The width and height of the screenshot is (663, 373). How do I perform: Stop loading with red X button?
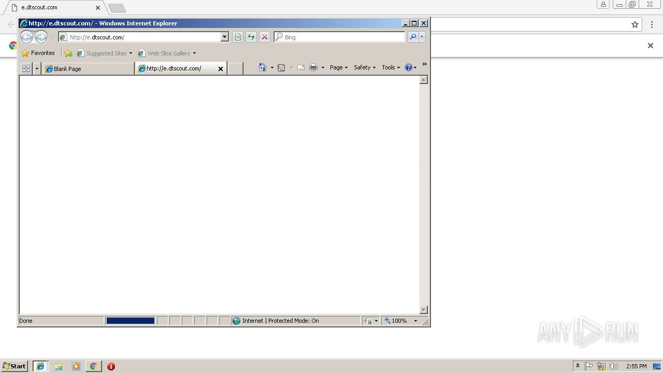click(265, 37)
